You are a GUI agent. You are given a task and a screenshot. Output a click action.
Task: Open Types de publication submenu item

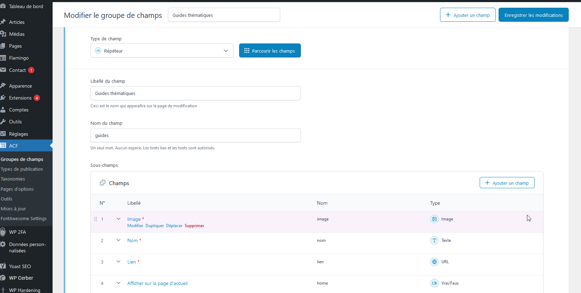pos(22,169)
